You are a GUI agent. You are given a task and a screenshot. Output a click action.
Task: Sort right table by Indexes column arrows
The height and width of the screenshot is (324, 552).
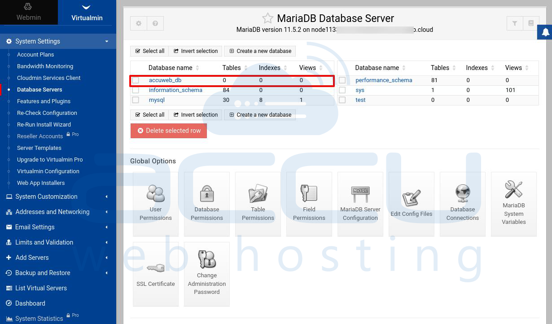click(493, 68)
